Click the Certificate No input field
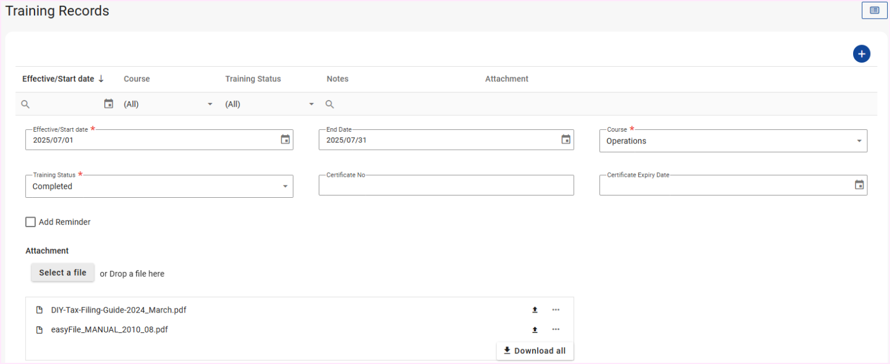The width and height of the screenshot is (890, 364). [x=446, y=186]
